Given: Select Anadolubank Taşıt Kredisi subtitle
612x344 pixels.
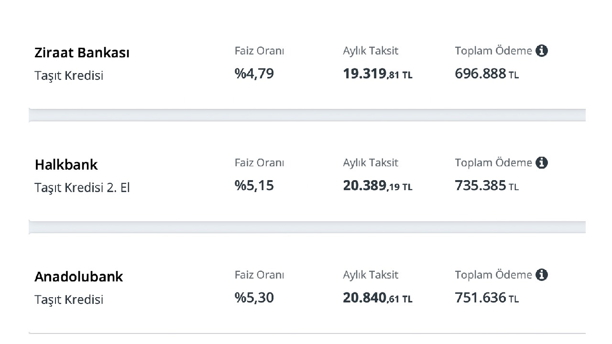Looking at the screenshot, I should pyautogui.click(x=69, y=300).
